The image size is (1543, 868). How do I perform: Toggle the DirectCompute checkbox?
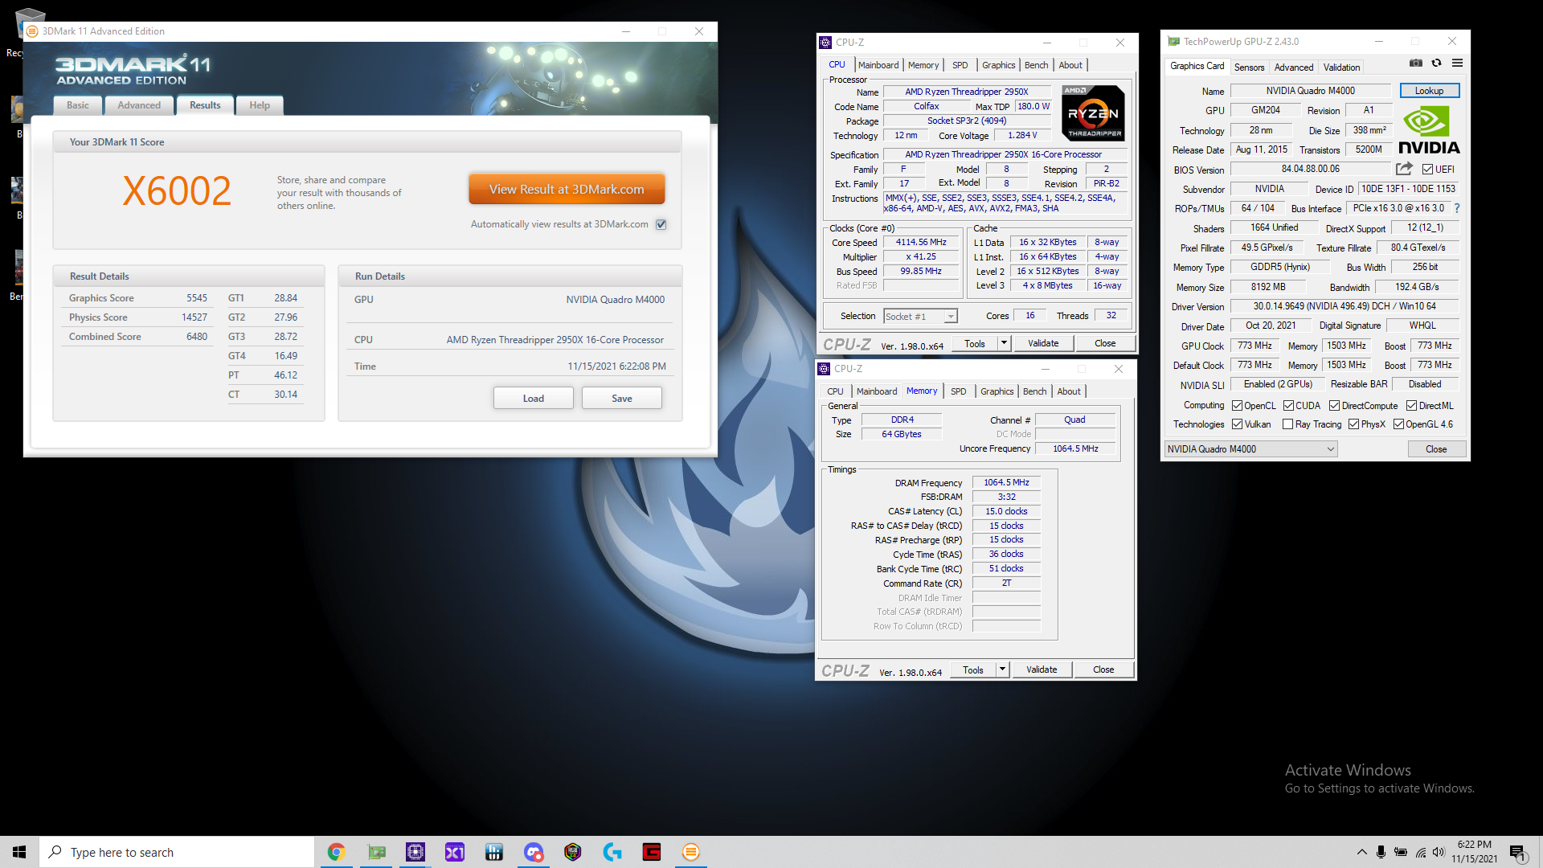1334,406
